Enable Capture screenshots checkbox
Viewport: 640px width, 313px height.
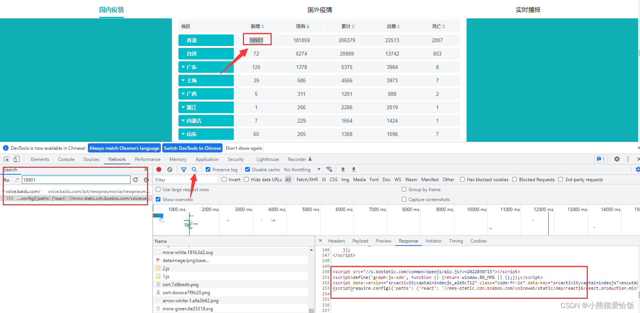tap(404, 199)
